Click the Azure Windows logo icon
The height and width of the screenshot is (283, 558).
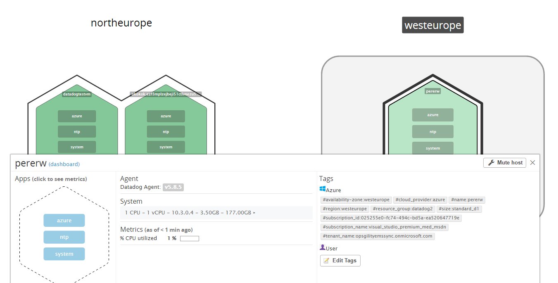[x=323, y=189]
